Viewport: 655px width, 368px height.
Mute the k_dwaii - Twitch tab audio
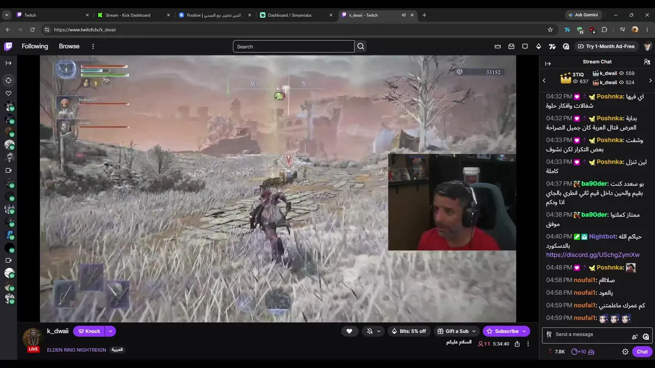coord(404,15)
